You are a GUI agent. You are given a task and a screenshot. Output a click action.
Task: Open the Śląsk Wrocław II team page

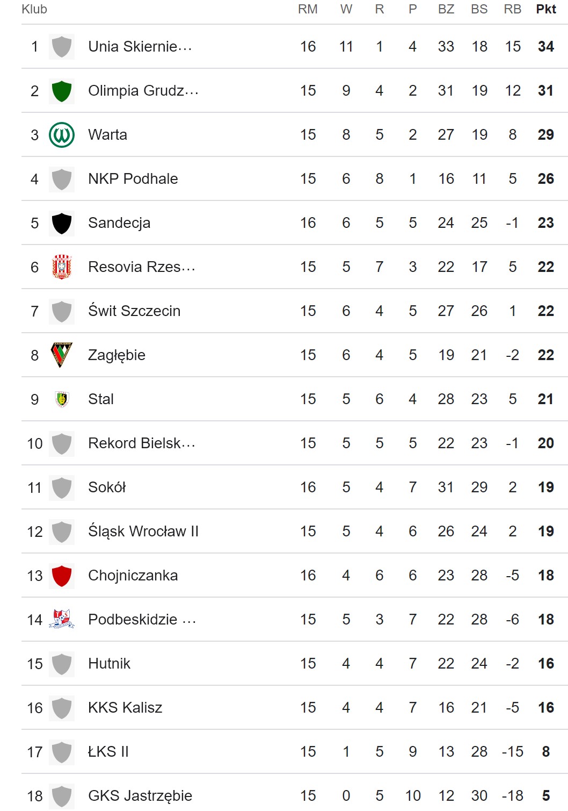(143, 532)
